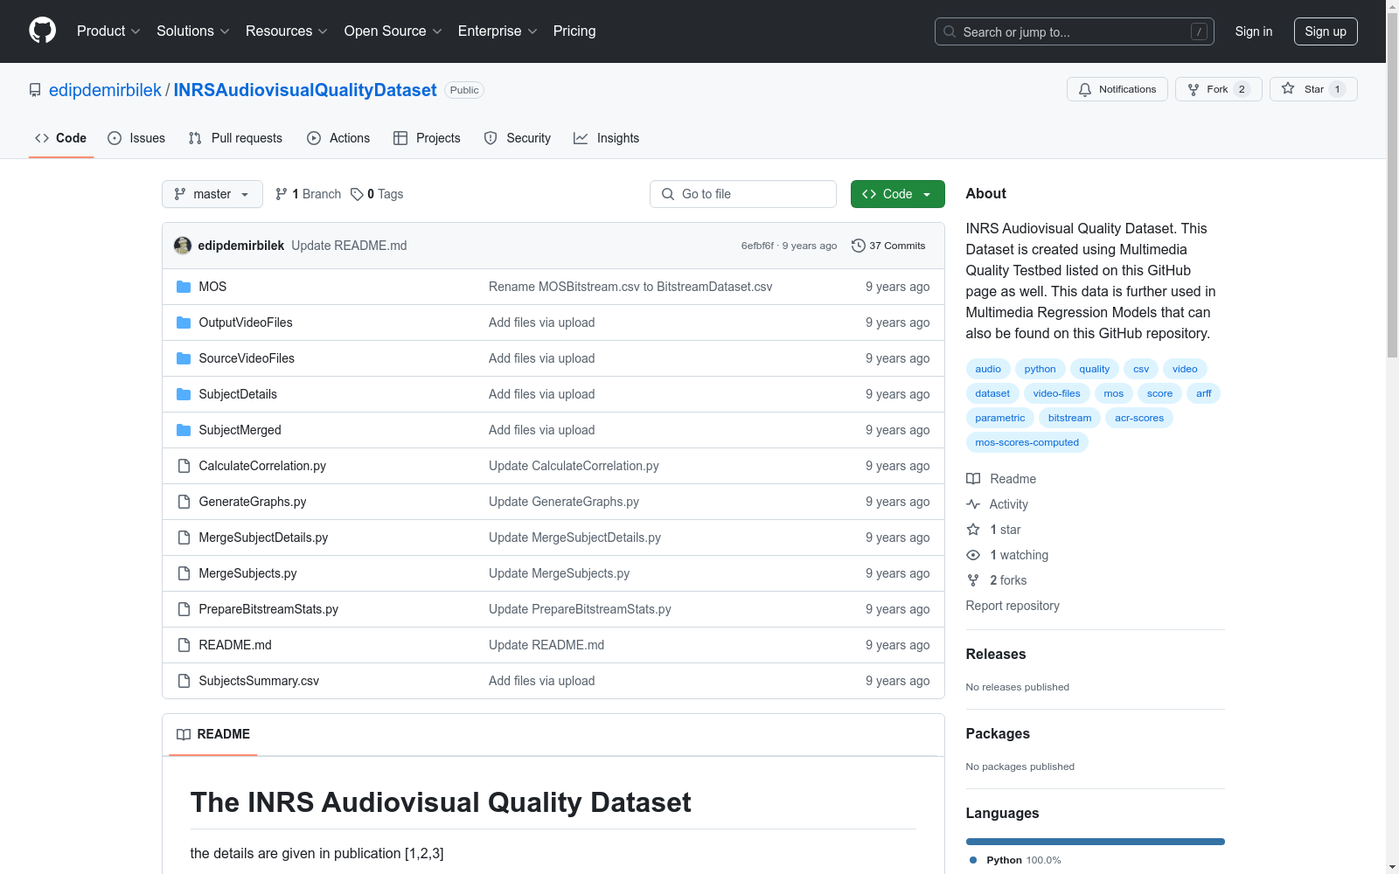Click the SubjectDetails folder icon
This screenshot has height=874, width=1399.
[184, 394]
